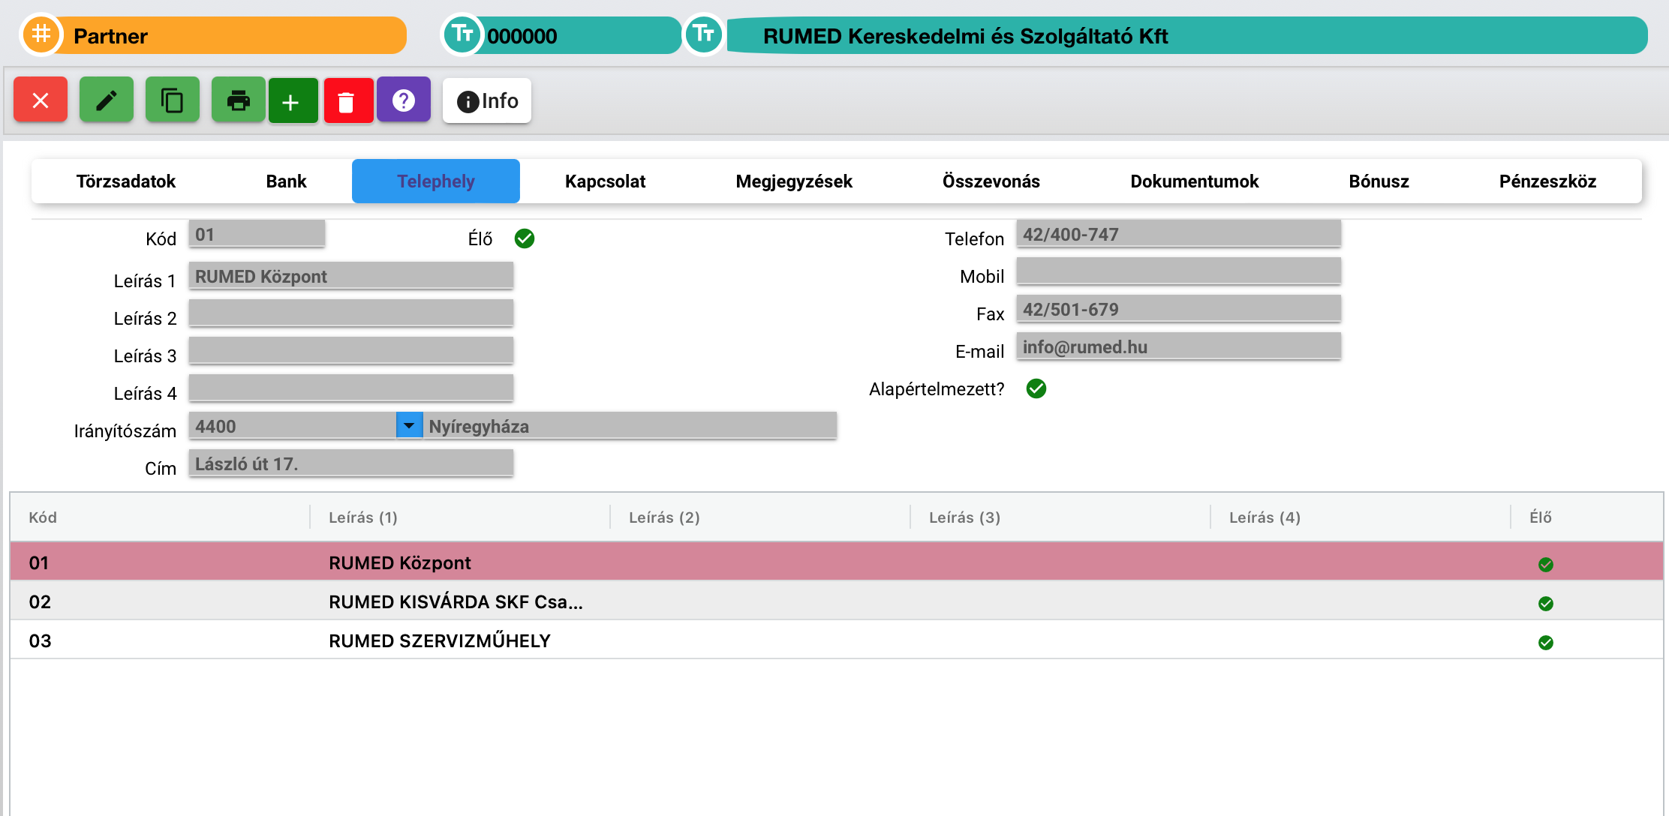Screen dimensions: 1669x816
Task: Click the Leírás 1 field with RUMED Központ
Action: pos(351,276)
